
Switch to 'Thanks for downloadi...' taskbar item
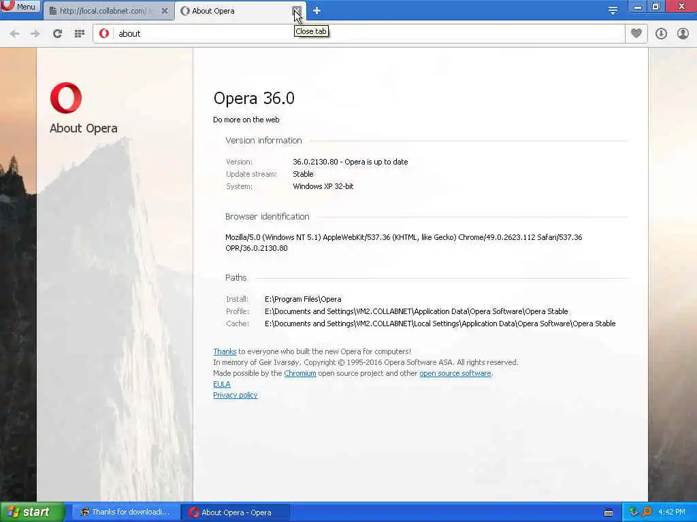126,512
